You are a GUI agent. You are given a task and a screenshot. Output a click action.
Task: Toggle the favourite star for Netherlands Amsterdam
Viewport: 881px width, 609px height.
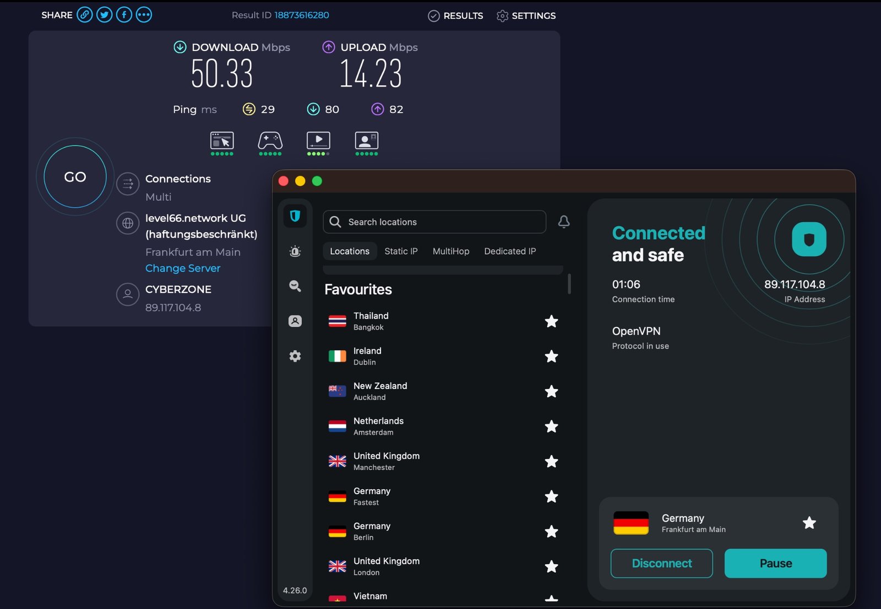click(x=551, y=426)
